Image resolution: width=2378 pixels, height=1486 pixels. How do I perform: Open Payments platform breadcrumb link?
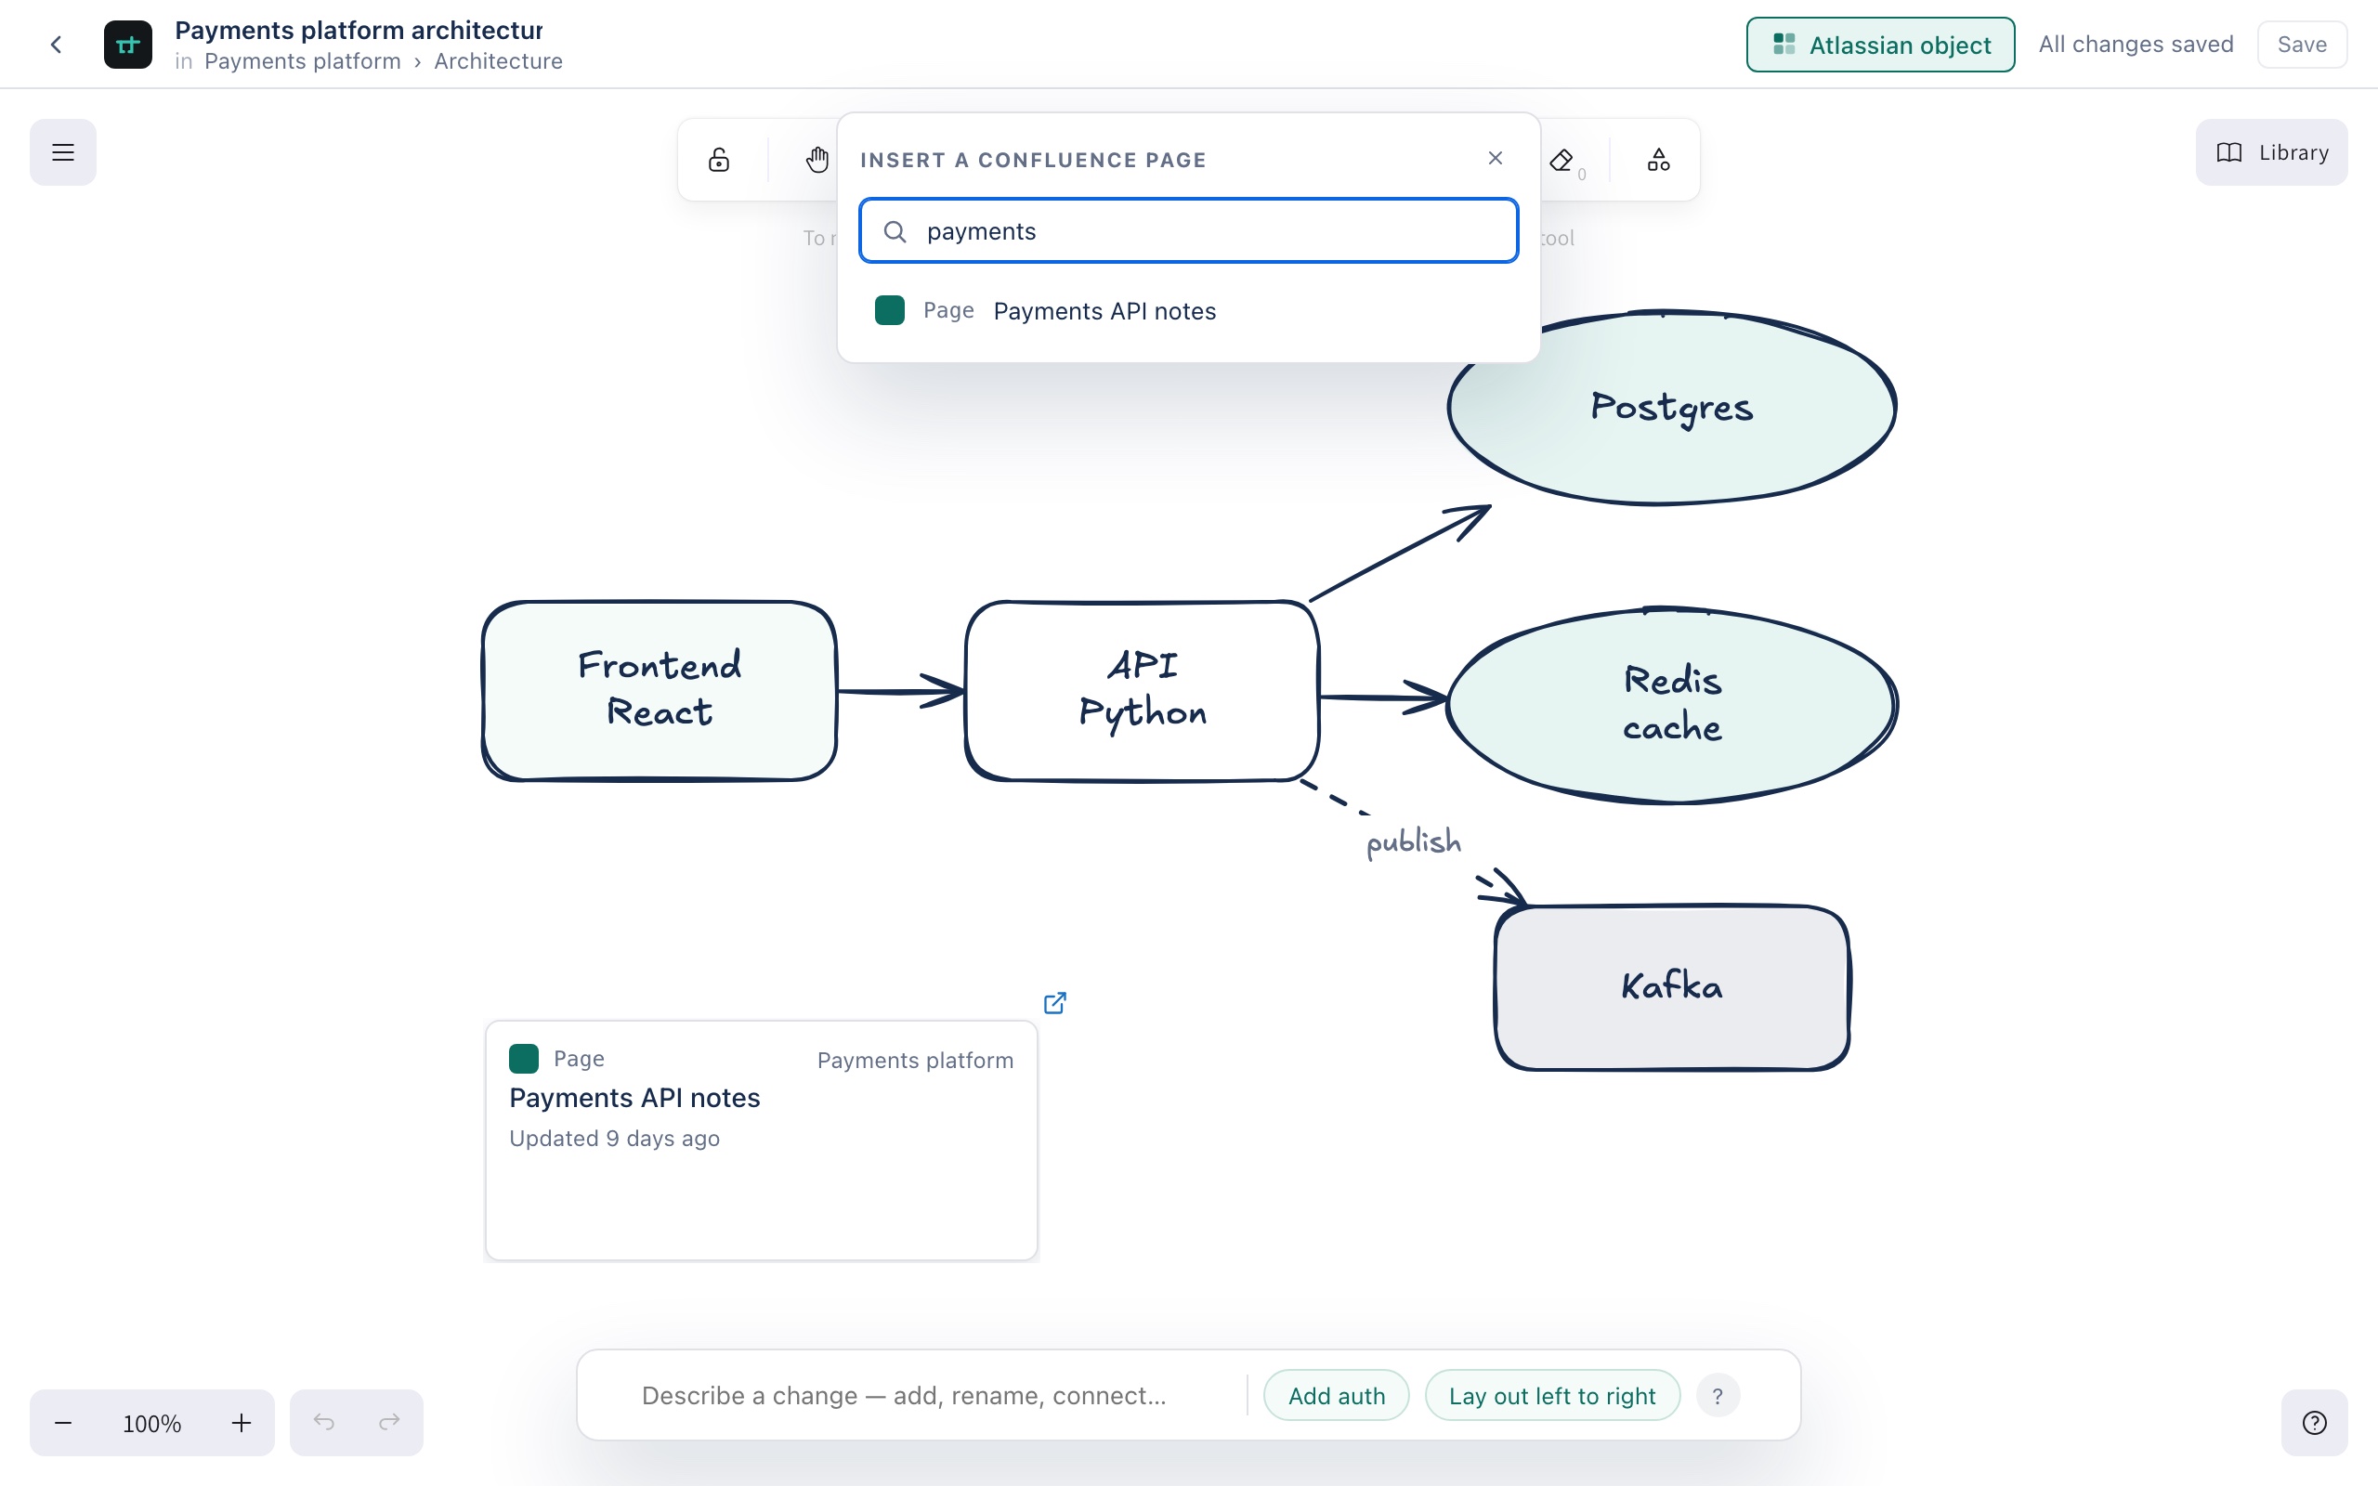303,61
